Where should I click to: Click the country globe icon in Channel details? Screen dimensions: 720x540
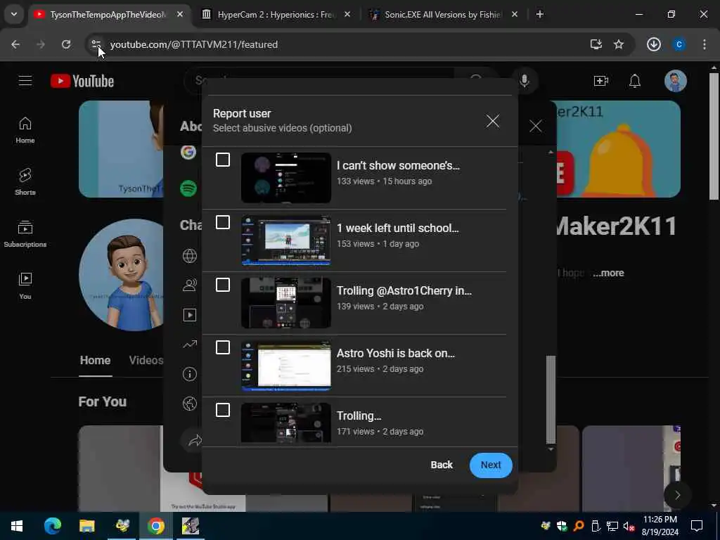coord(190,404)
